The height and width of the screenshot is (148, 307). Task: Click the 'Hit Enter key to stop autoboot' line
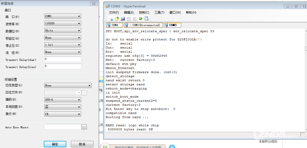tap(140, 109)
